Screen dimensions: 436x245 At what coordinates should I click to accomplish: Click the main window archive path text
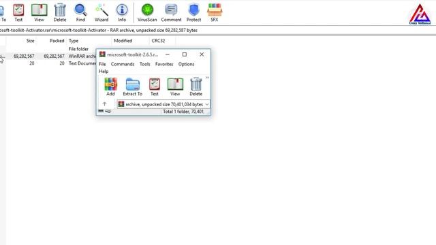coord(98,30)
